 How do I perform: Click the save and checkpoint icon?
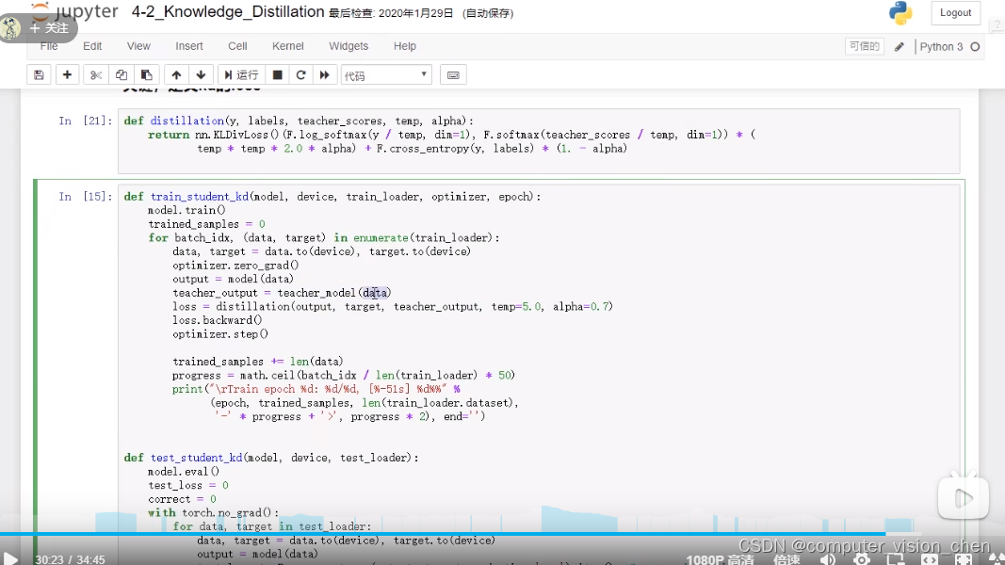[x=40, y=75]
